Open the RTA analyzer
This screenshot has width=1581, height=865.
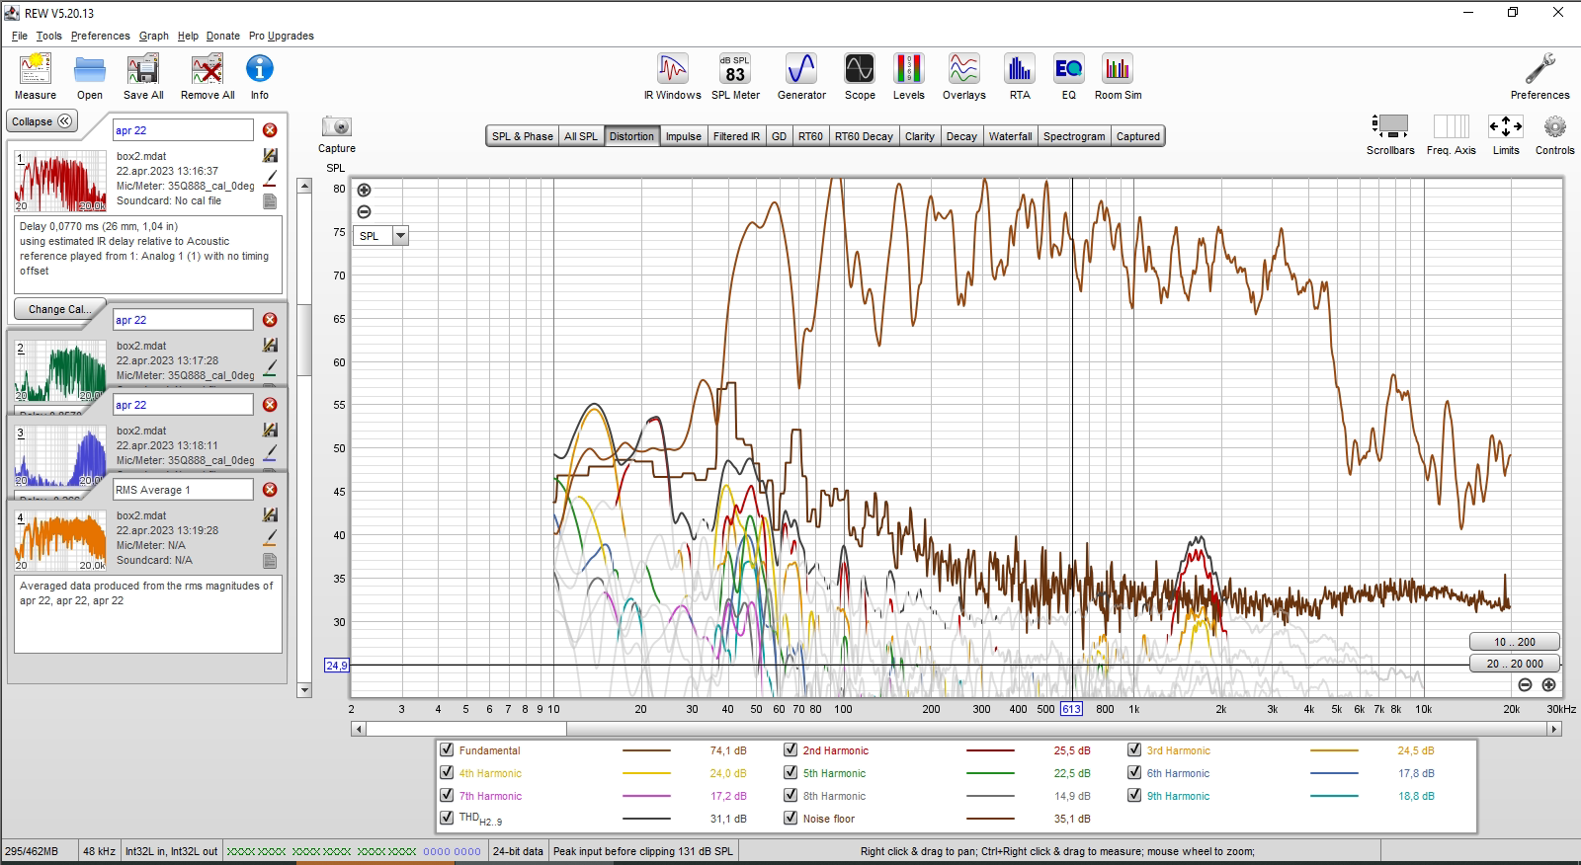click(1019, 76)
